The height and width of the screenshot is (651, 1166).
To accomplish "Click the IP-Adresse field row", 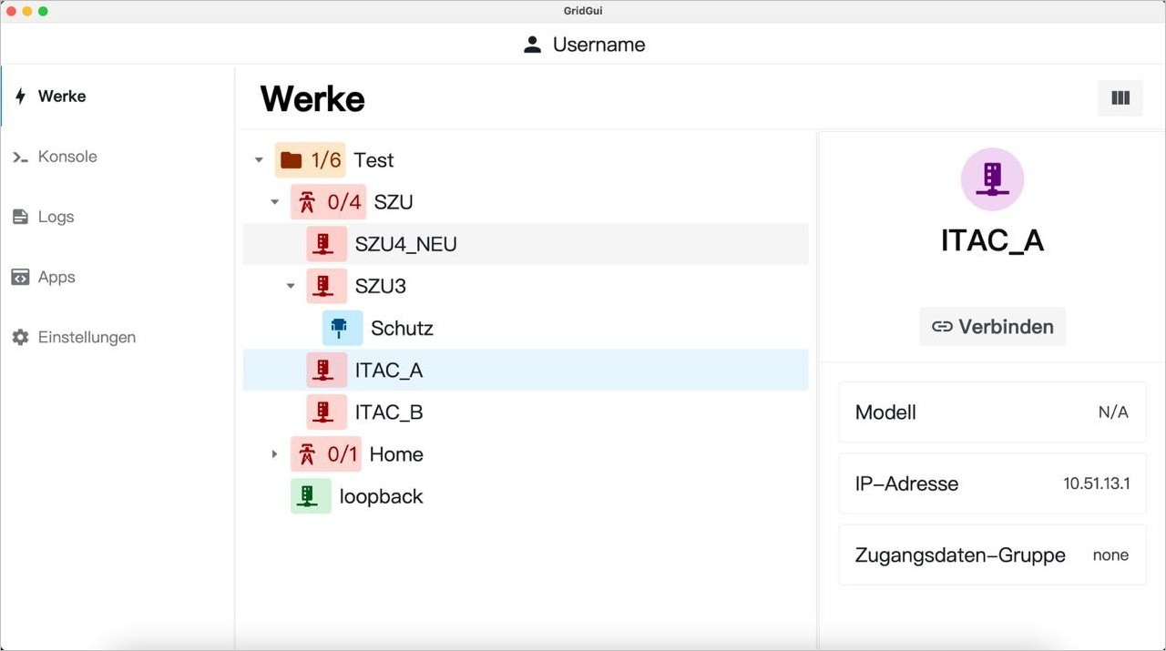I will [991, 483].
